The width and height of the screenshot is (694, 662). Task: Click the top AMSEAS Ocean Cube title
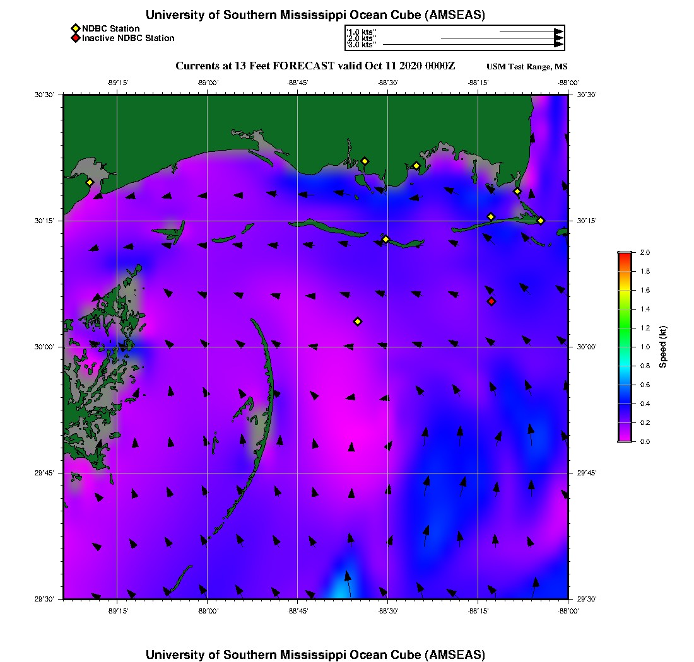click(x=315, y=15)
